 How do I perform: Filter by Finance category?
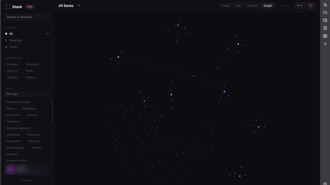tap(31, 77)
